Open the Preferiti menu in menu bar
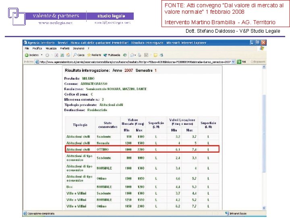The width and height of the screenshot is (290, 218). pyautogui.click(x=65, y=48)
